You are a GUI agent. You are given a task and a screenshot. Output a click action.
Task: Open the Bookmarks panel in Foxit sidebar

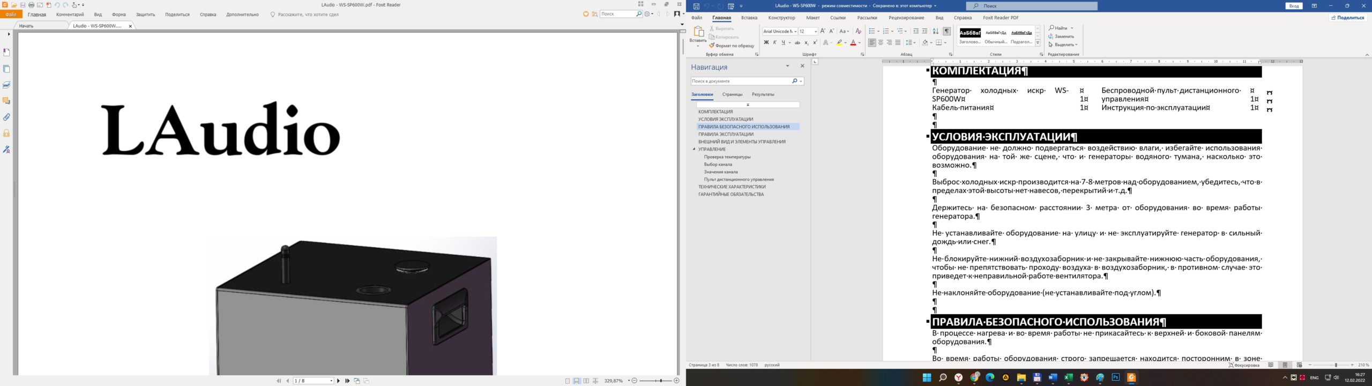tap(6, 53)
